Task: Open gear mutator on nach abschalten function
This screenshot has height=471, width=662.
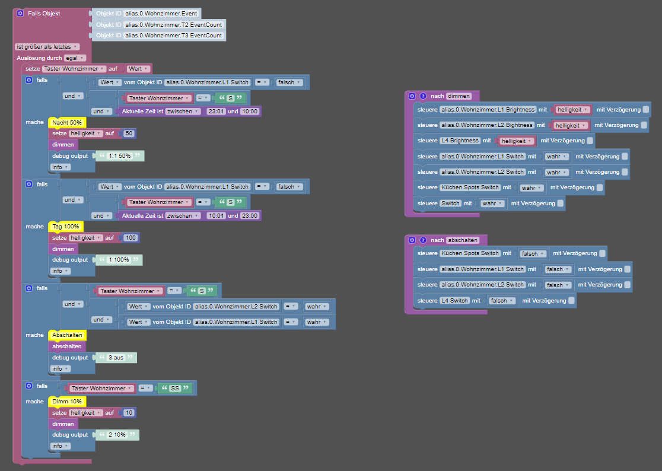Action: point(412,240)
